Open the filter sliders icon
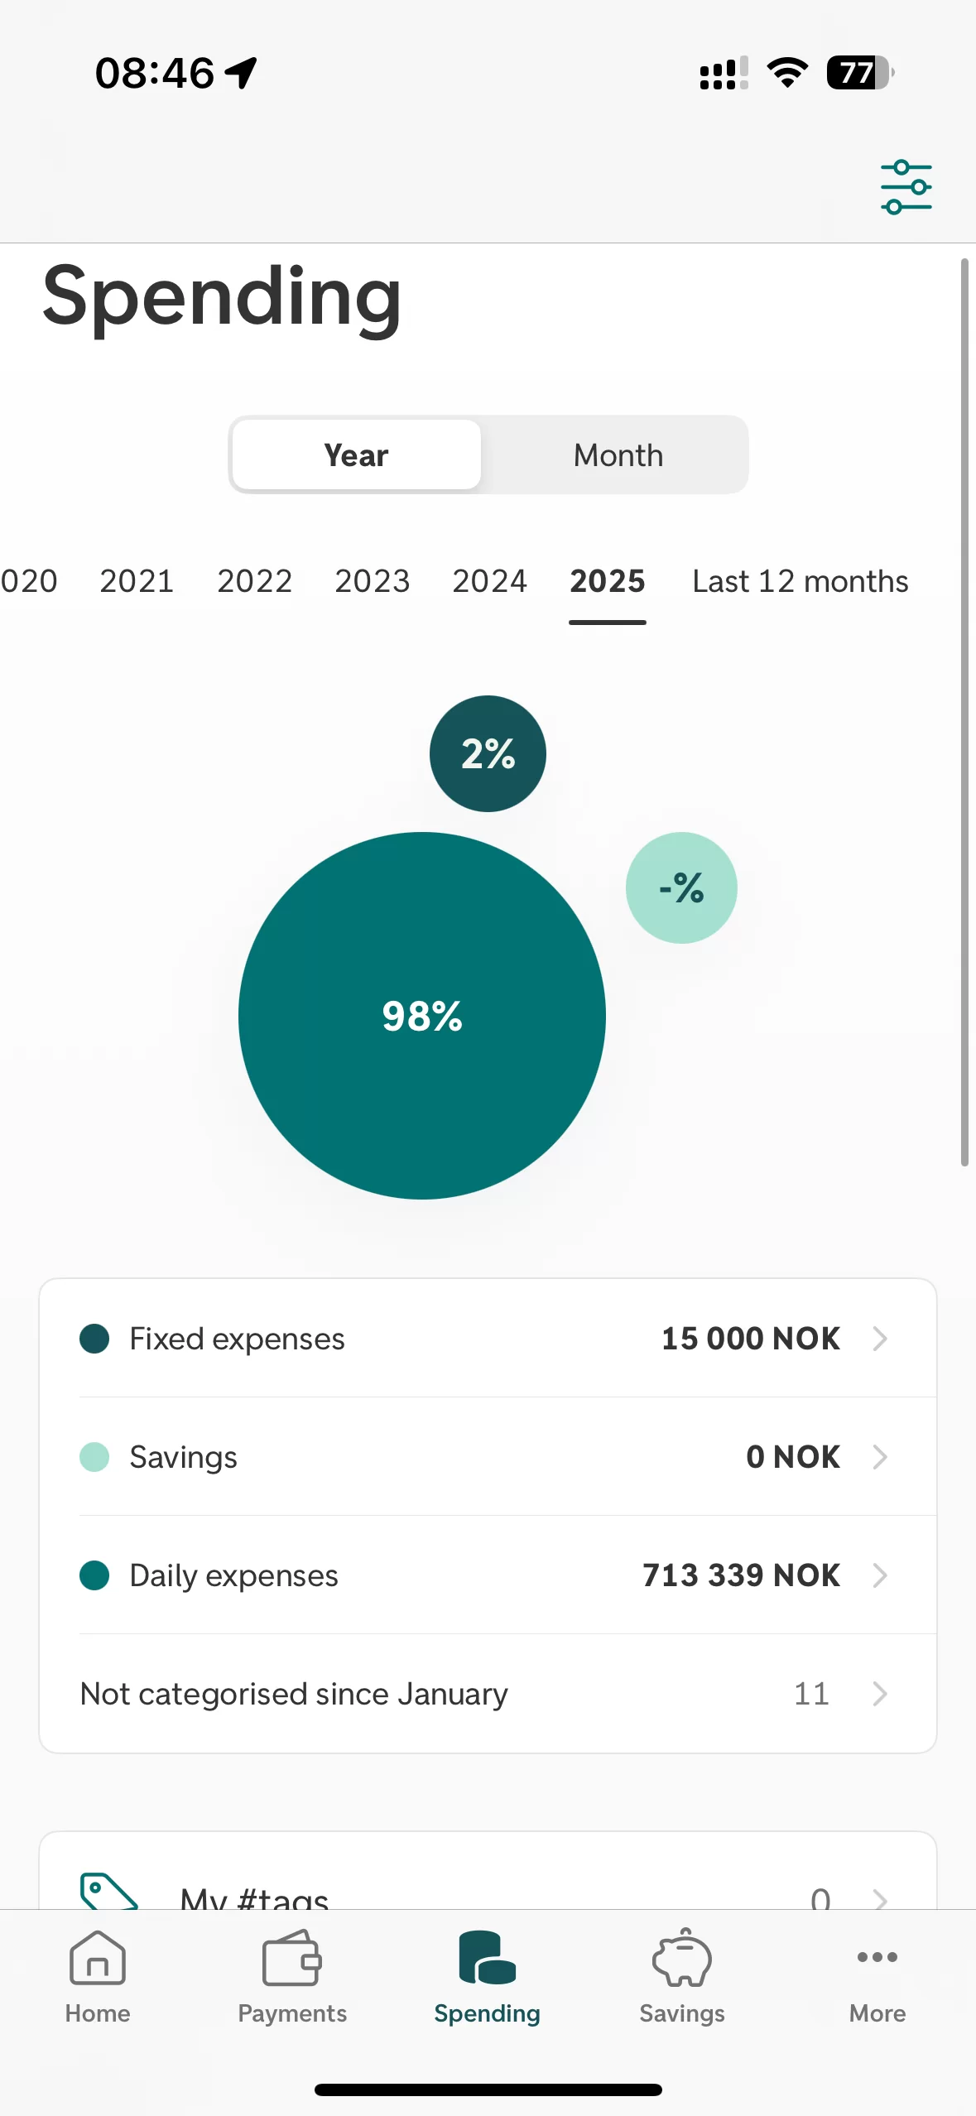 (x=906, y=188)
